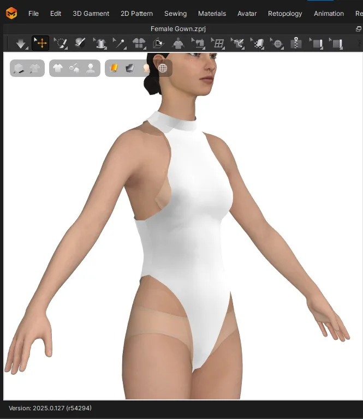This screenshot has height=419, width=363.
Task: Toggle sewing display button-and-shirt icon
Action: click(74, 68)
